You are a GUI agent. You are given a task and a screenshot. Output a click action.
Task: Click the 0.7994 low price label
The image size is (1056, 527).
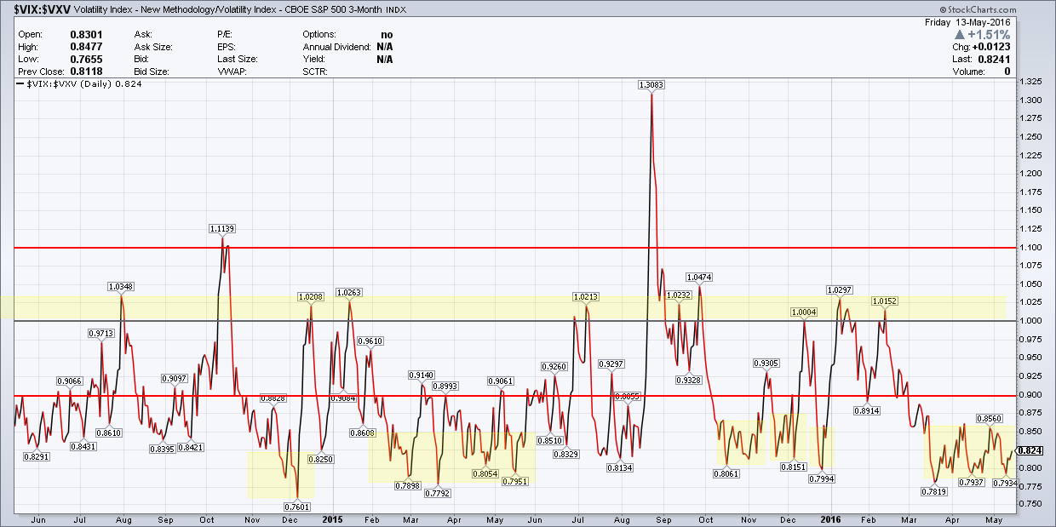coord(824,478)
